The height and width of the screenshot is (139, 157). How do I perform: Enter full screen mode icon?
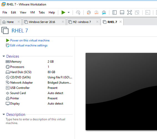130,12
